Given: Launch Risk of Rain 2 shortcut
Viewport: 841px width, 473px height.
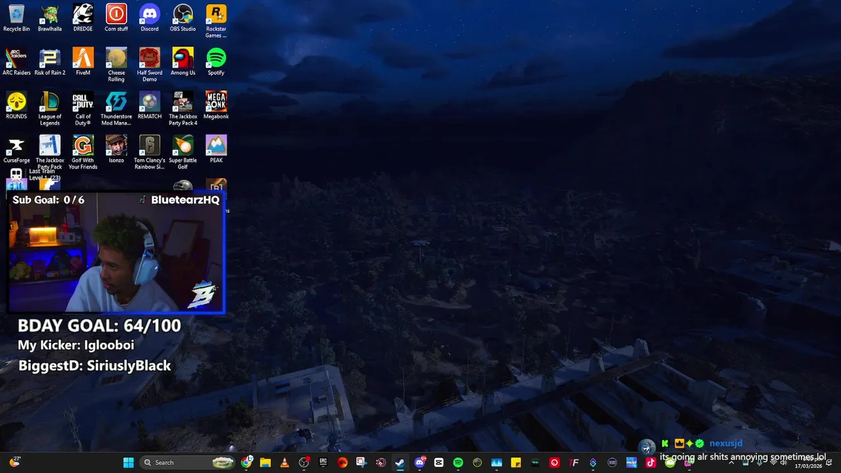Looking at the screenshot, I should (x=50, y=62).
